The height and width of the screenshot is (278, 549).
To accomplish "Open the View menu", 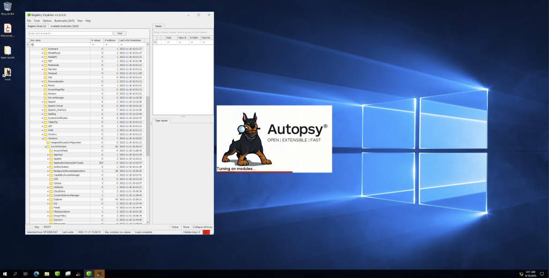I will click(x=80, y=21).
